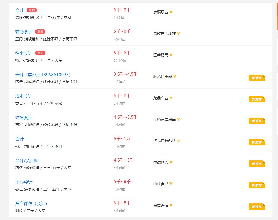The width and height of the screenshot is (278, 220).
Task: Click the timestamp 4小时前
Action: [x=120, y=146]
